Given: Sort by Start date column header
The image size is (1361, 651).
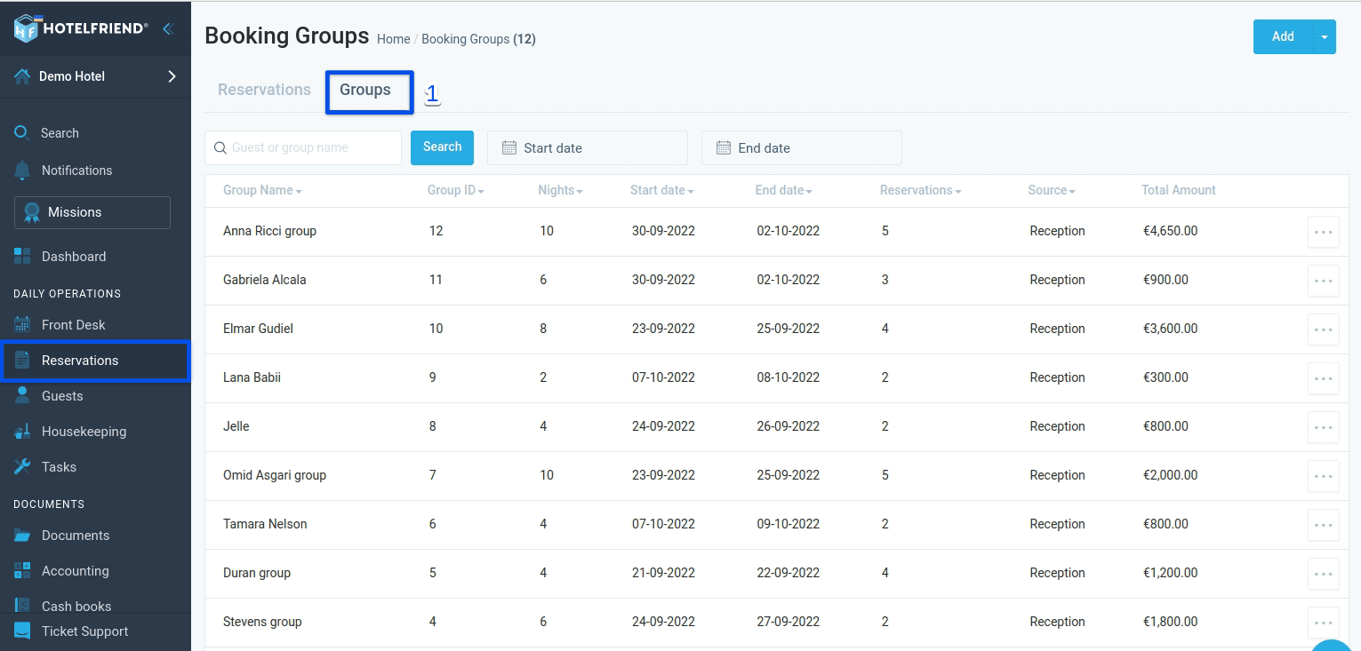Looking at the screenshot, I should tap(661, 190).
